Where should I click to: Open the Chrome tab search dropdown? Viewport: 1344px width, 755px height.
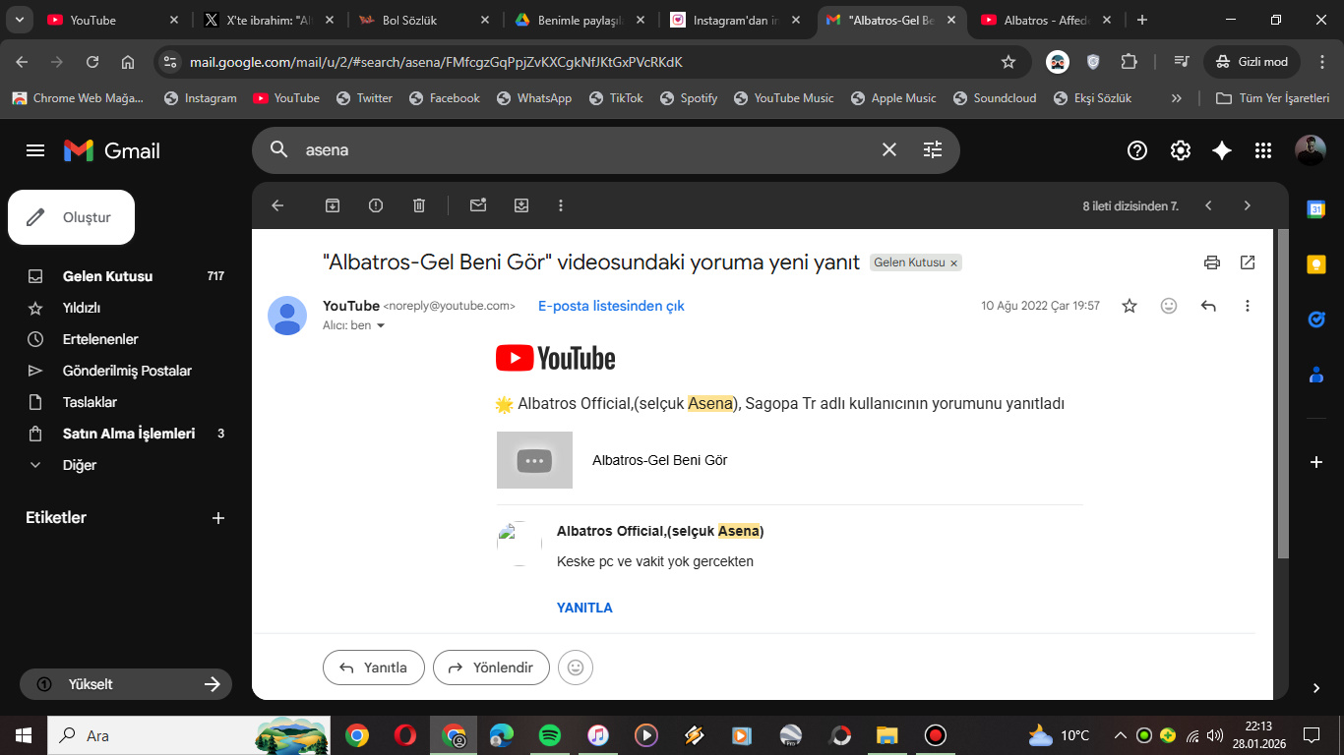[19, 20]
